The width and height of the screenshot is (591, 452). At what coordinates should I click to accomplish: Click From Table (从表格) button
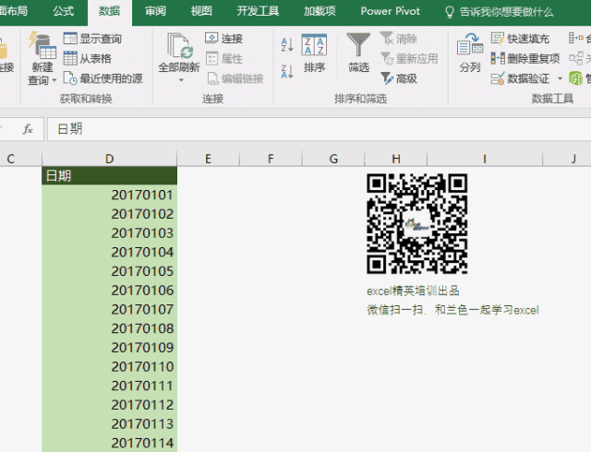click(88, 58)
